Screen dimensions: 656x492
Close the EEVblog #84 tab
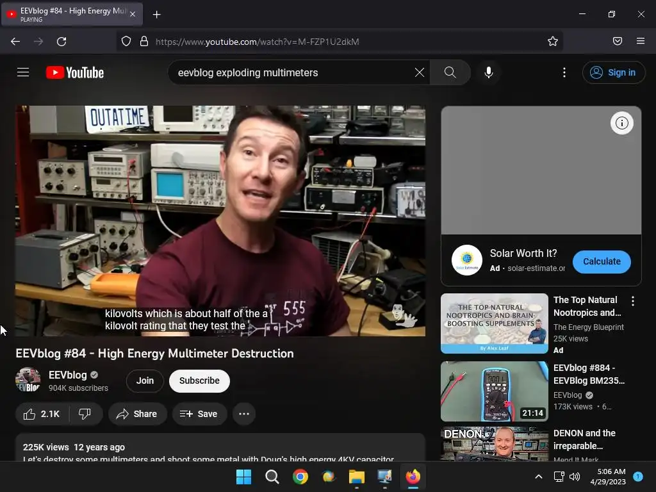[133, 14]
